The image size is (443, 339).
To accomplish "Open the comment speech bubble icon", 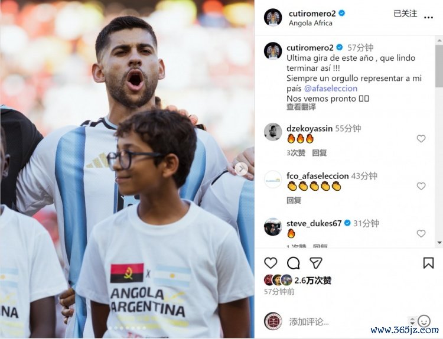I will coord(293,263).
